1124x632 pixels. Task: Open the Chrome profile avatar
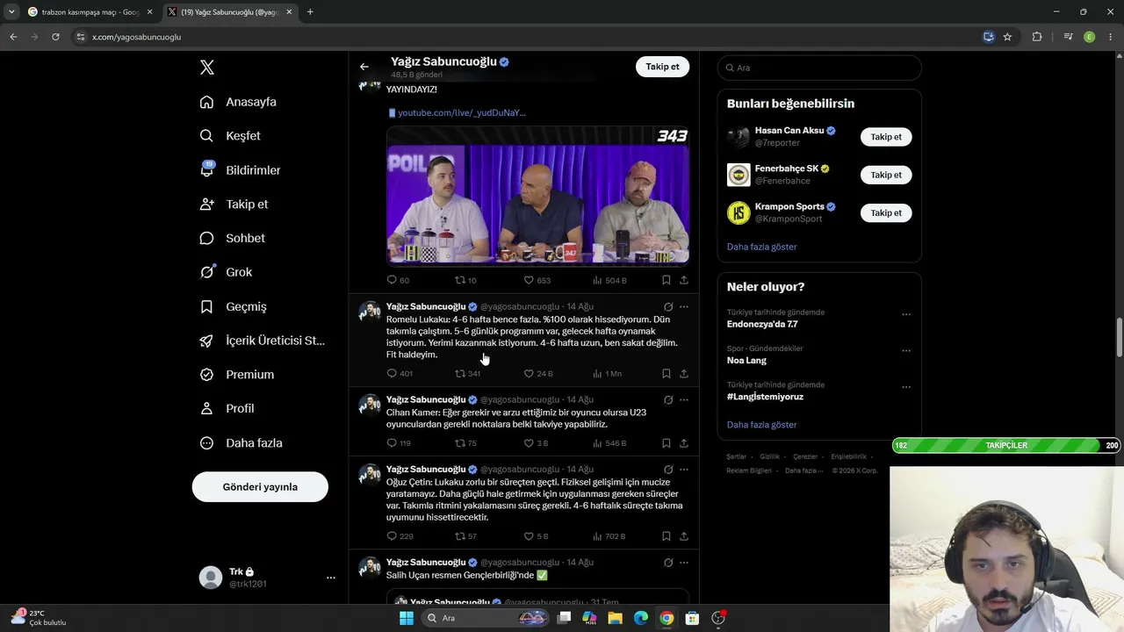[1090, 37]
